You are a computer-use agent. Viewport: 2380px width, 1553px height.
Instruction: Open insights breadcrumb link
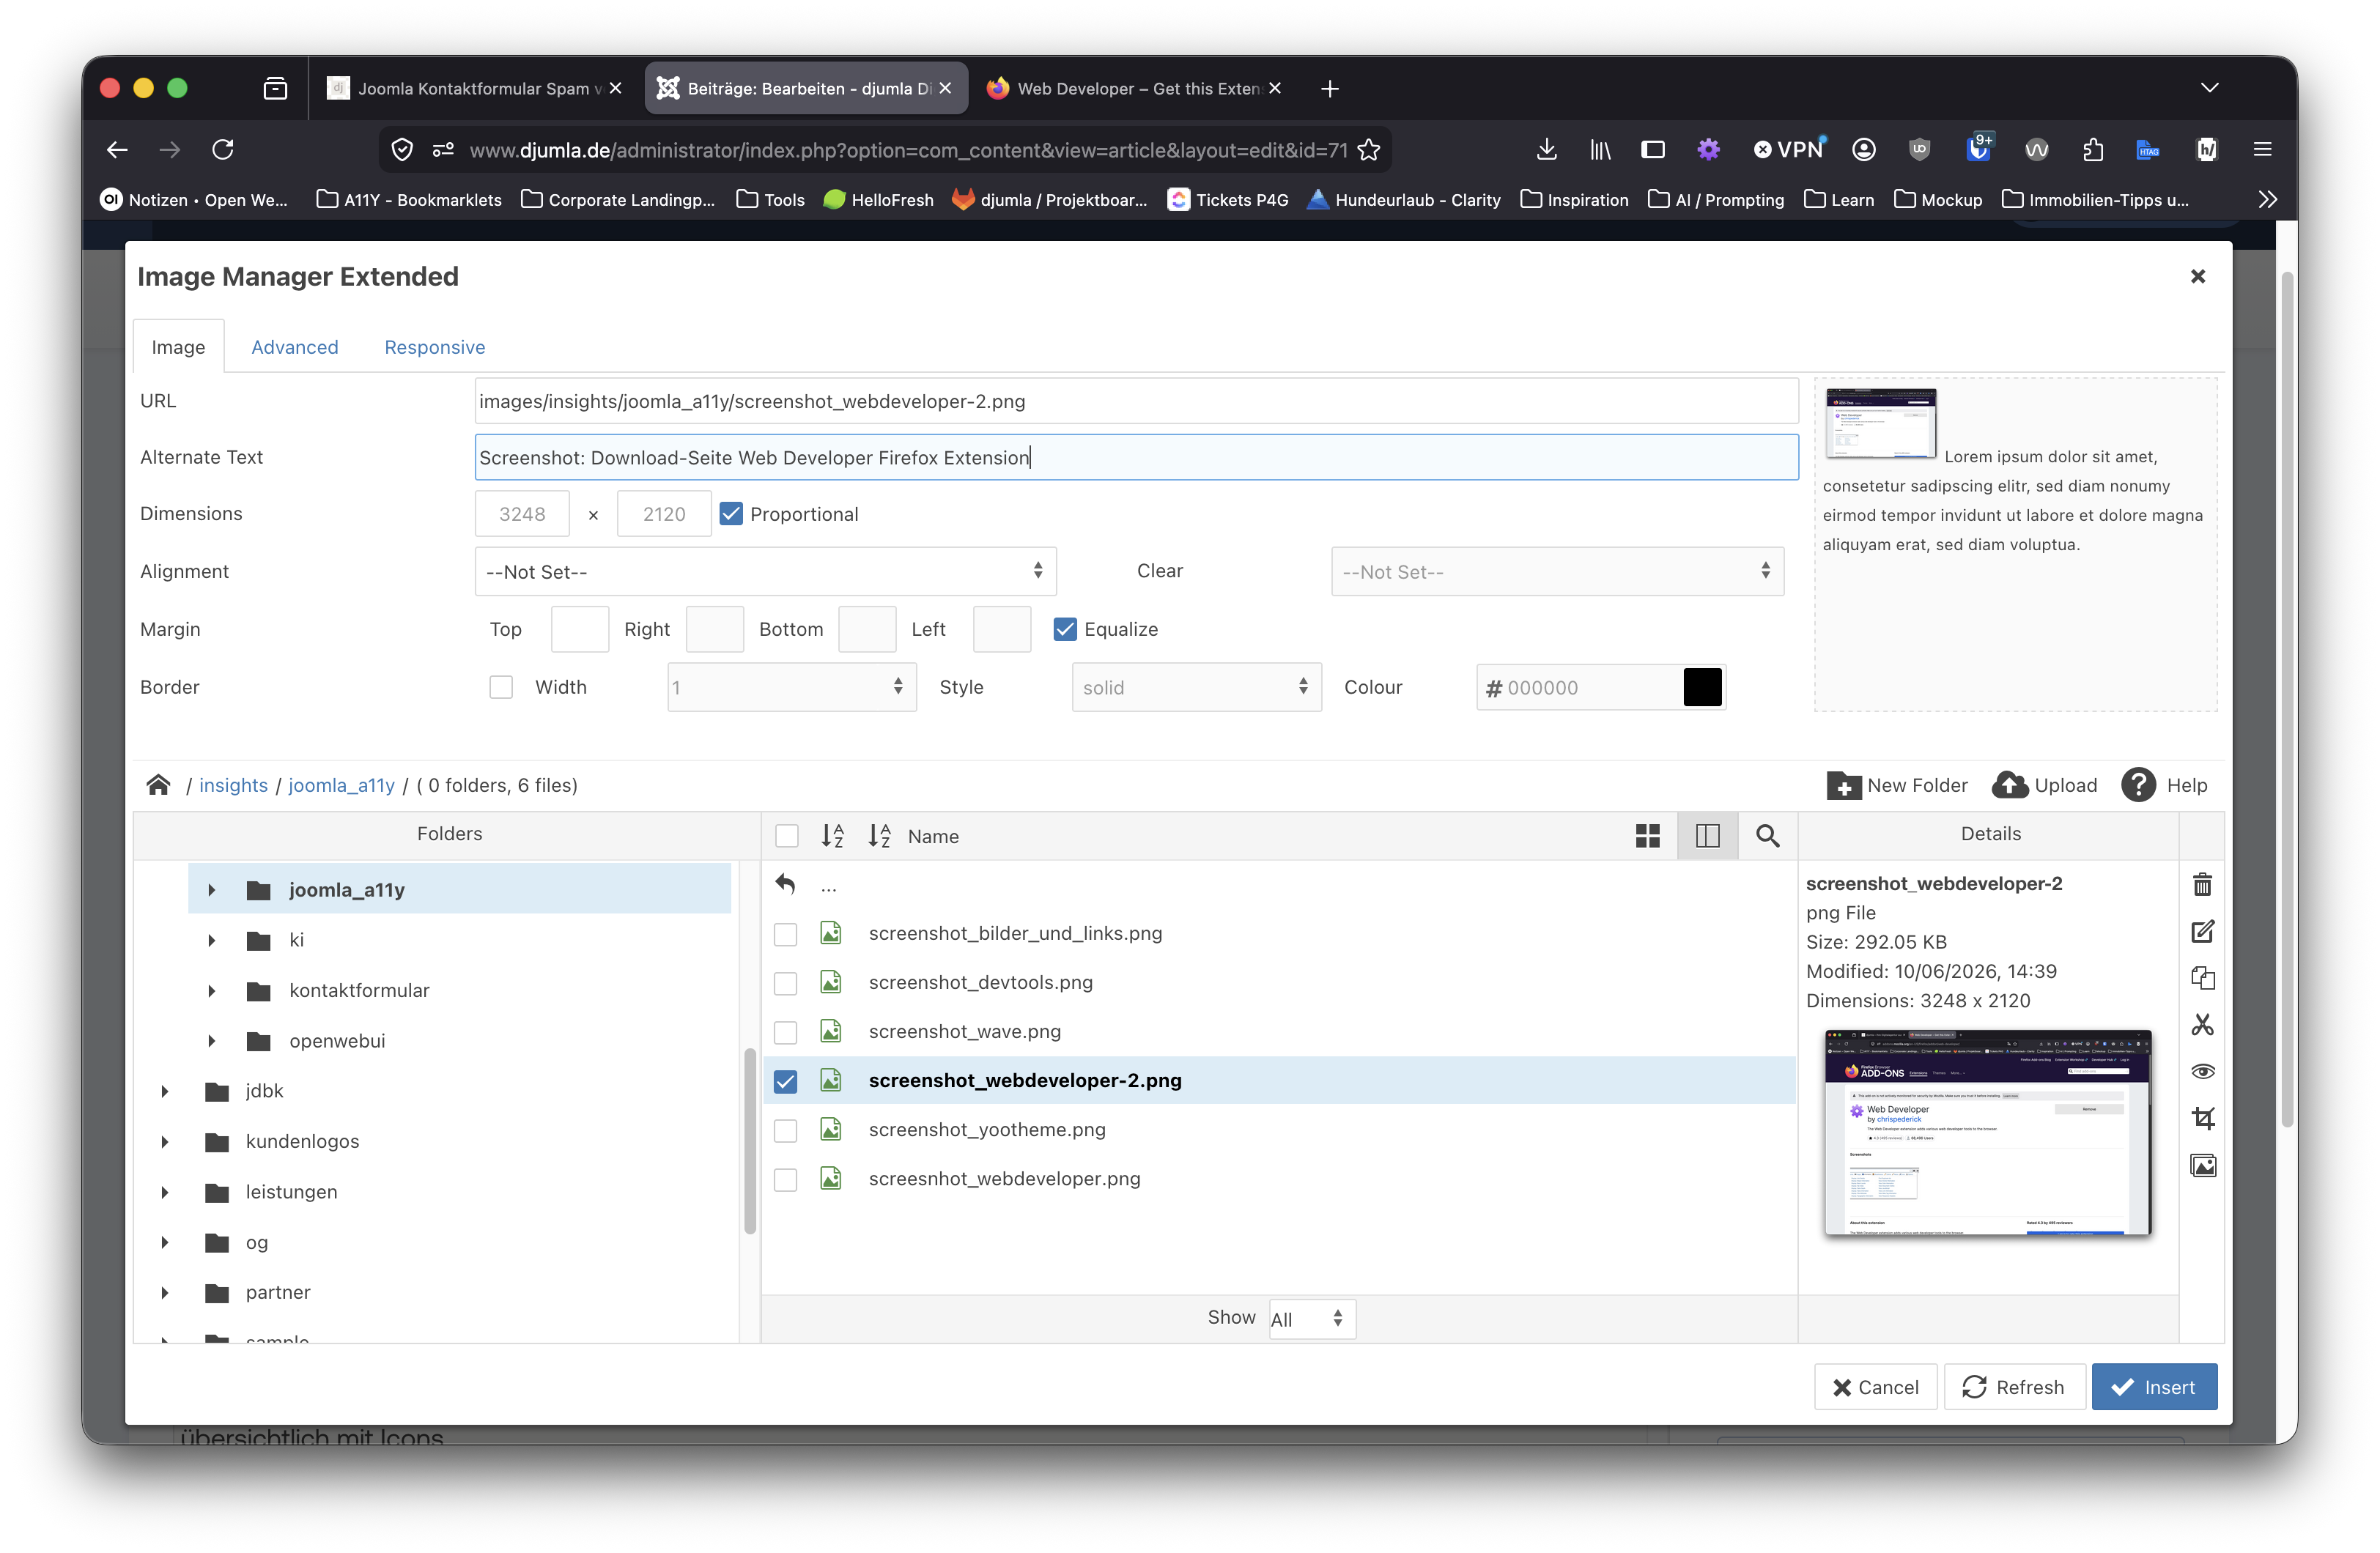pyautogui.click(x=233, y=785)
